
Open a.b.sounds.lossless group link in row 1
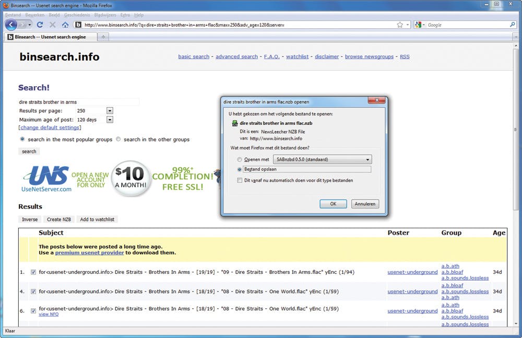465,278
